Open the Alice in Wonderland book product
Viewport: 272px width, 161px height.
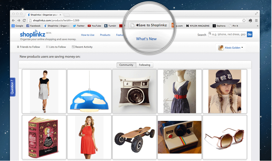pos(44,137)
